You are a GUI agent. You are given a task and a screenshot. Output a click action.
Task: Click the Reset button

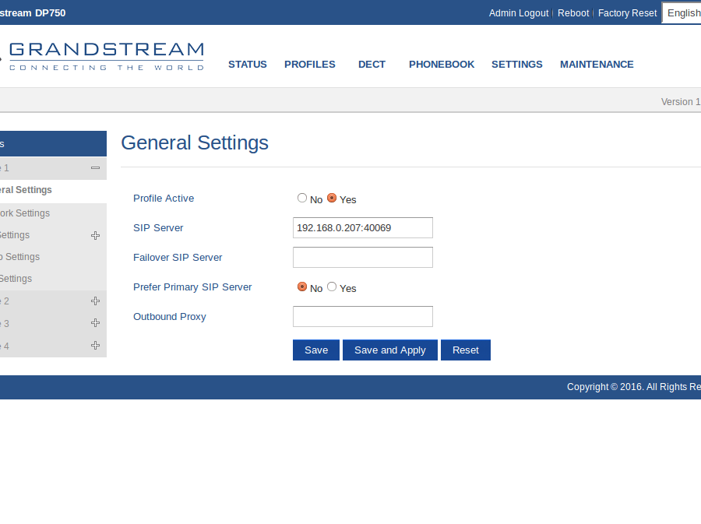click(x=465, y=350)
